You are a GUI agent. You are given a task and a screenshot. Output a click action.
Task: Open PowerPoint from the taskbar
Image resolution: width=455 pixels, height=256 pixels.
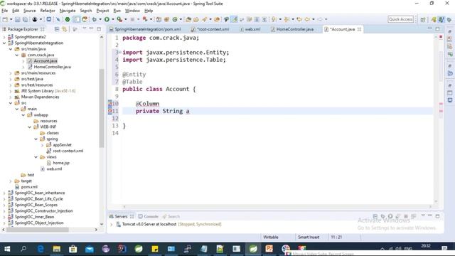269,249
